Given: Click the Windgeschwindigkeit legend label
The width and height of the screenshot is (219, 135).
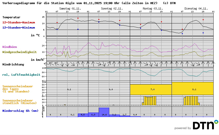Looking at the screenshot, I should tap(19, 52).
